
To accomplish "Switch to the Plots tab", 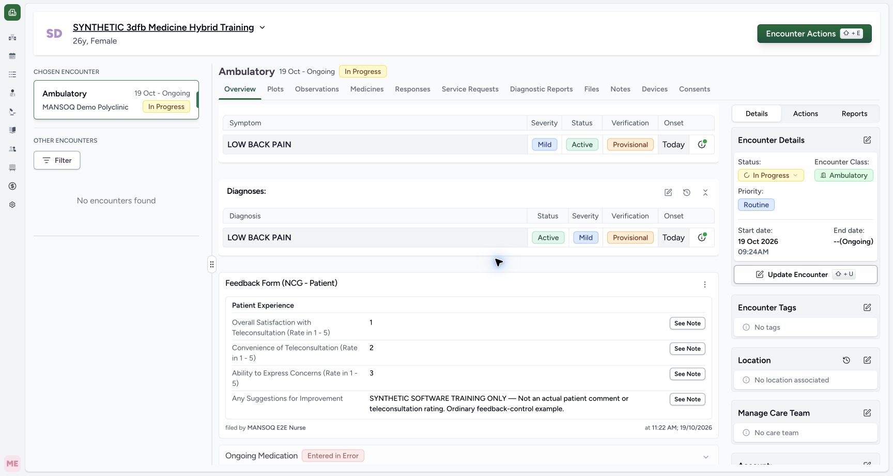I will tap(275, 89).
